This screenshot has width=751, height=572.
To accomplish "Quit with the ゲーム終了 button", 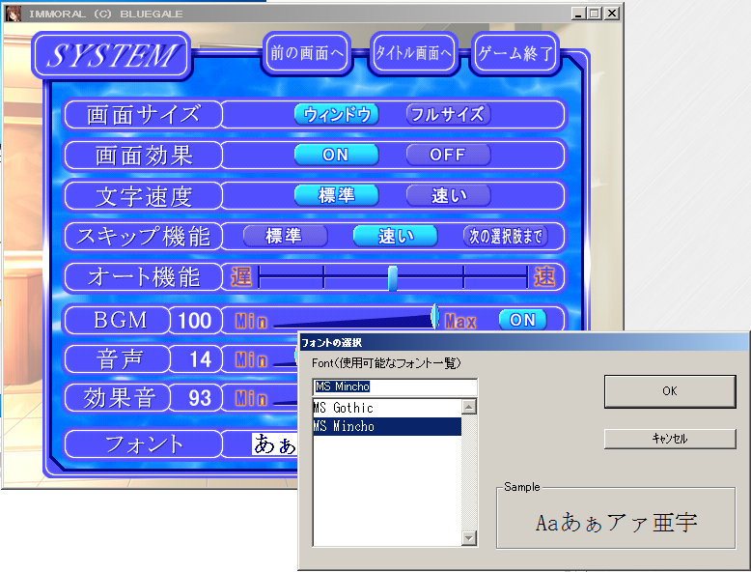I will (x=515, y=53).
